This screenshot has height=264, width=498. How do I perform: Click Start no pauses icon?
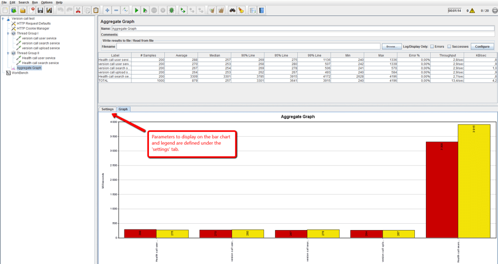[x=145, y=11]
